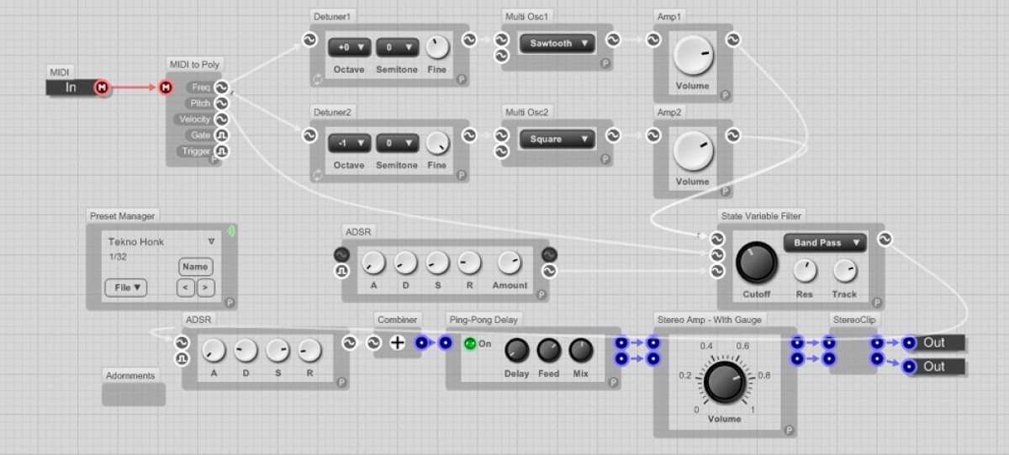
Task: Go to the next preset with the > button
Action: point(205,288)
